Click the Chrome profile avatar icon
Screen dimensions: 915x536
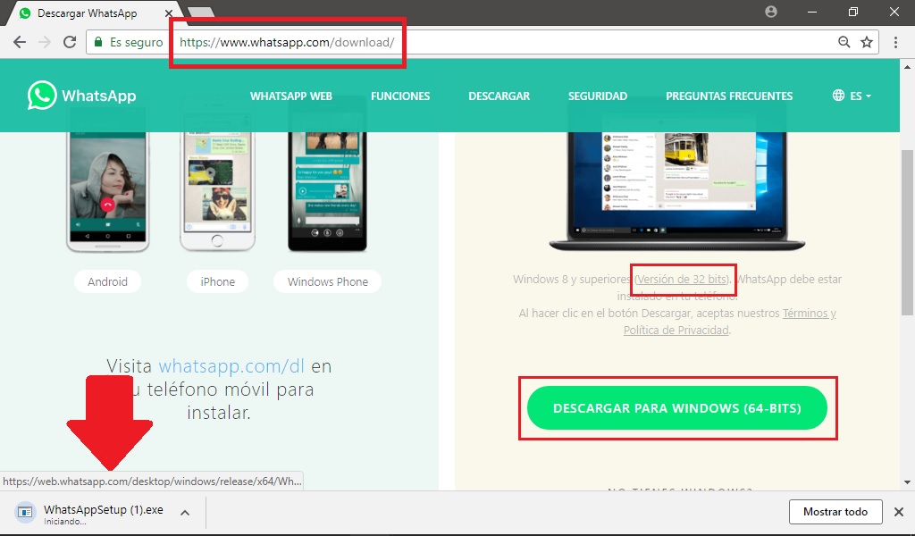pos(771,12)
